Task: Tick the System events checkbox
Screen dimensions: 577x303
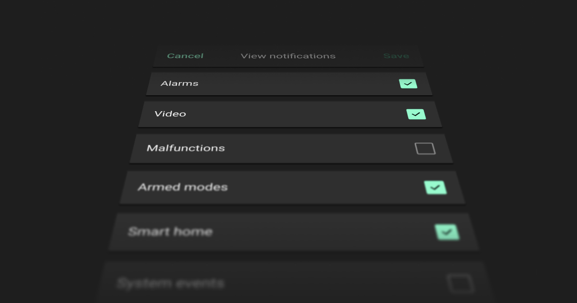Action: coord(460,283)
